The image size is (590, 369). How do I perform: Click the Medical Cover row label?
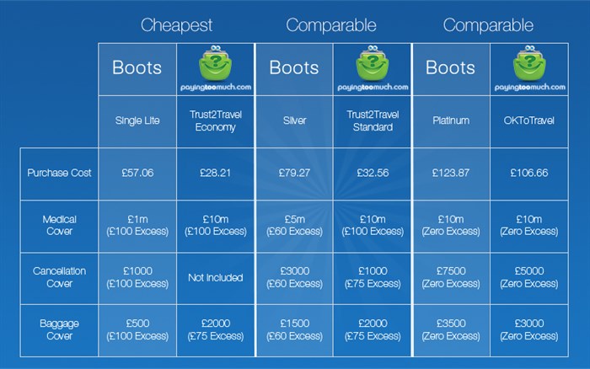(x=59, y=225)
